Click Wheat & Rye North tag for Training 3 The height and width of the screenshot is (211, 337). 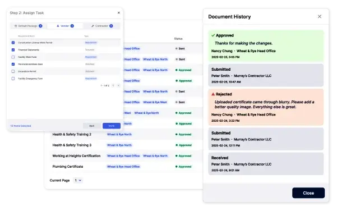click(119, 145)
